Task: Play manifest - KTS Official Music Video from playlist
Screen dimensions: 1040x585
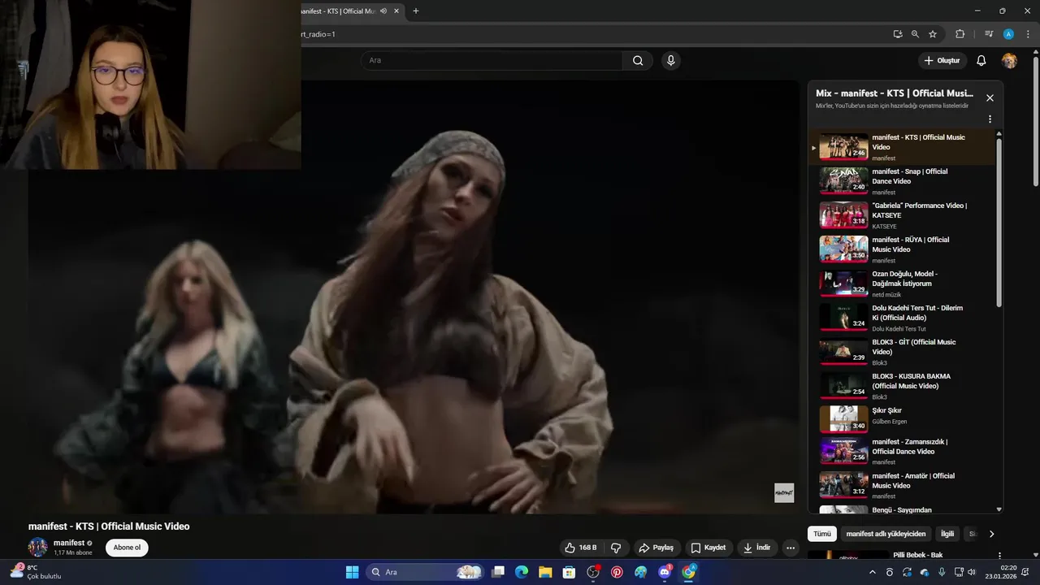Action: 901,147
